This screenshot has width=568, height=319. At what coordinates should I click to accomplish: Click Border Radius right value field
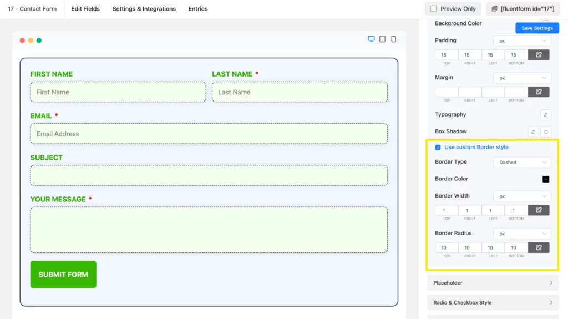point(470,247)
